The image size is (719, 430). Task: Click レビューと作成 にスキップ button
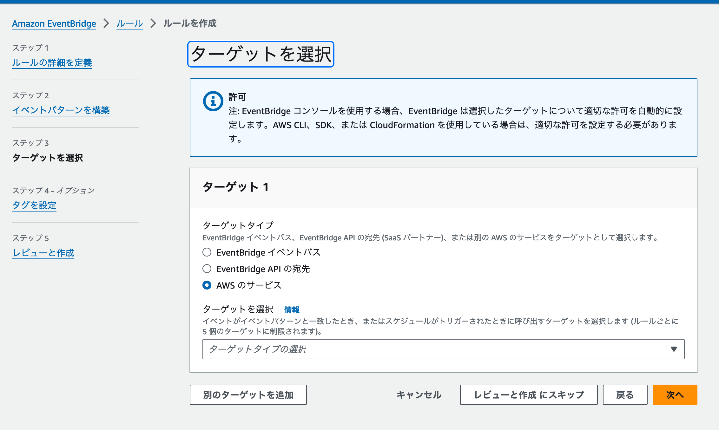(x=529, y=395)
